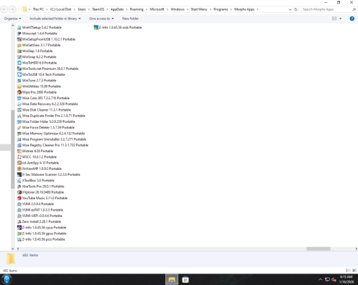Select the WSCC 10.0.1.2 Portable icon
358x285 pixels.
coord(19,157)
